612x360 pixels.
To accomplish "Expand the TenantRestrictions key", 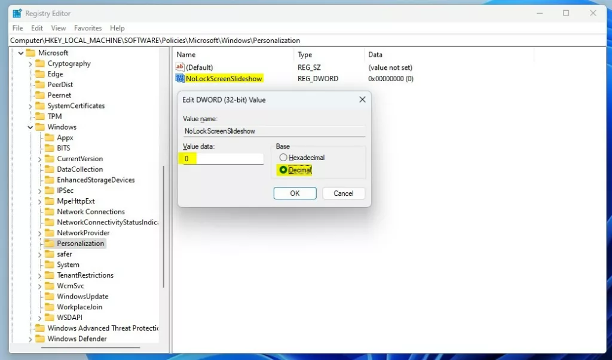I will 39,275.
